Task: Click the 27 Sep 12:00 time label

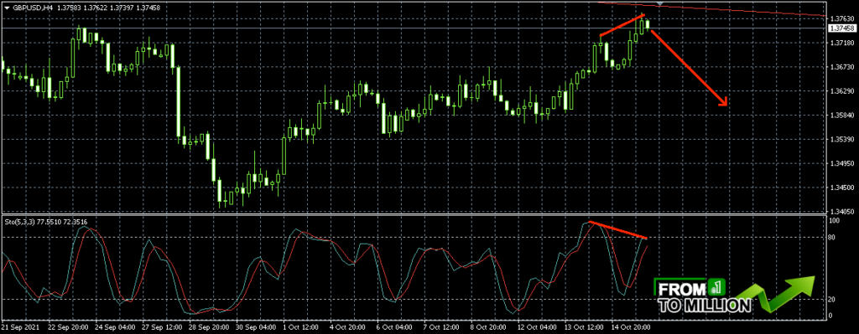Action: tap(162, 327)
